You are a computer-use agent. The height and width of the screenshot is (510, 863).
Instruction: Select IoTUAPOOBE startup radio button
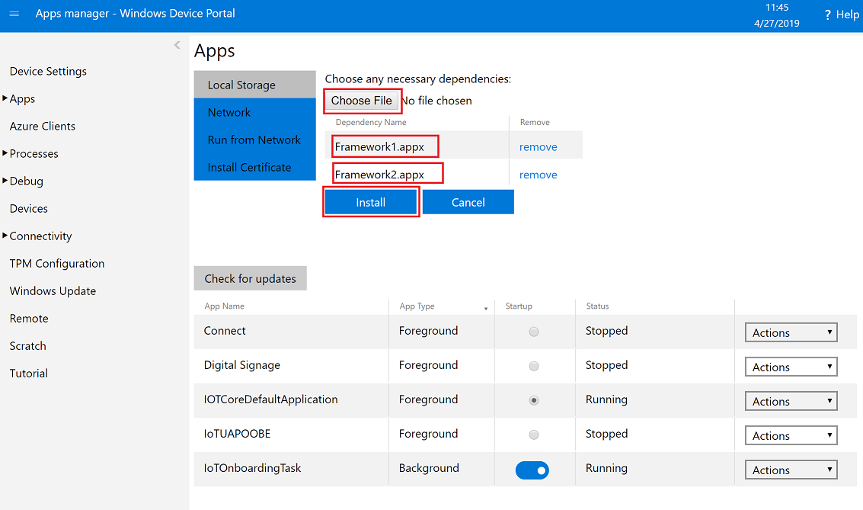[x=534, y=435]
